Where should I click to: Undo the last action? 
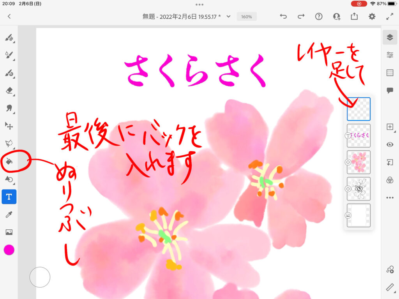coord(283,16)
